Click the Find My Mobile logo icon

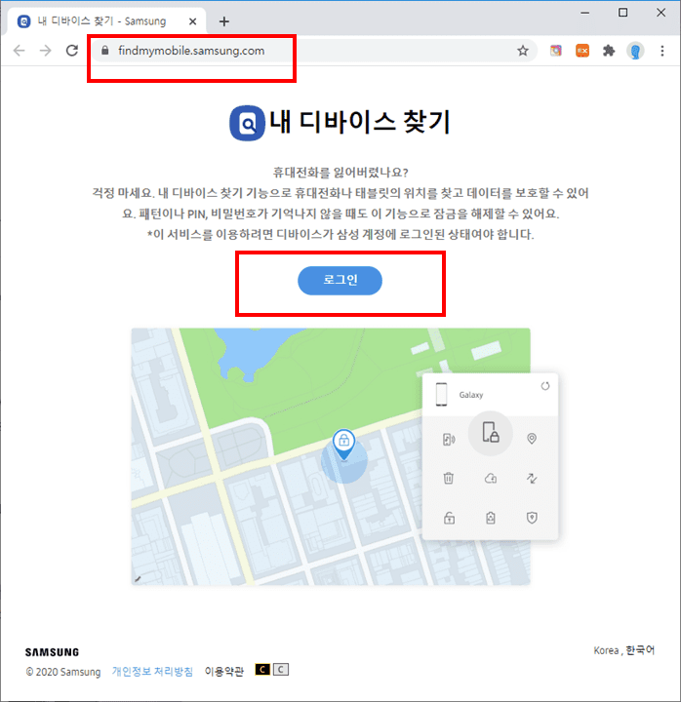tap(247, 123)
